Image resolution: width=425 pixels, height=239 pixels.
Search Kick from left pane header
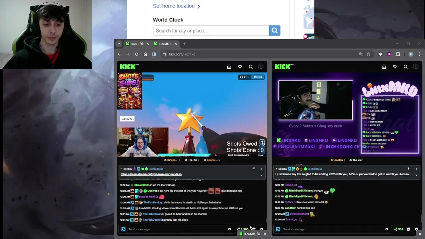click(251, 67)
